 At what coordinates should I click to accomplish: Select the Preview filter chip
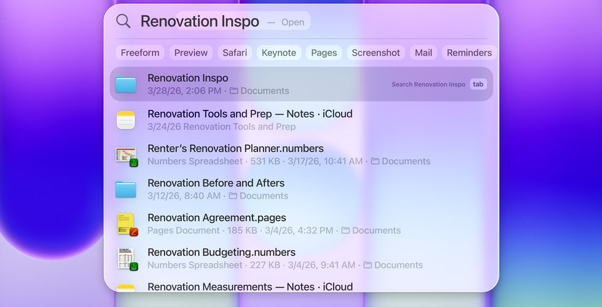pyautogui.click(x=191, y=53)
